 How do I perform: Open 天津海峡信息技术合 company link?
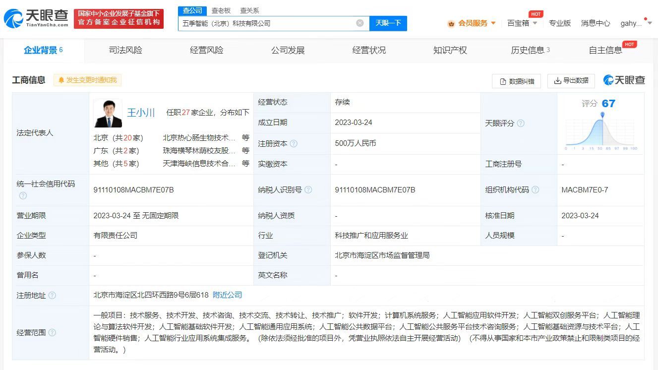199,163
